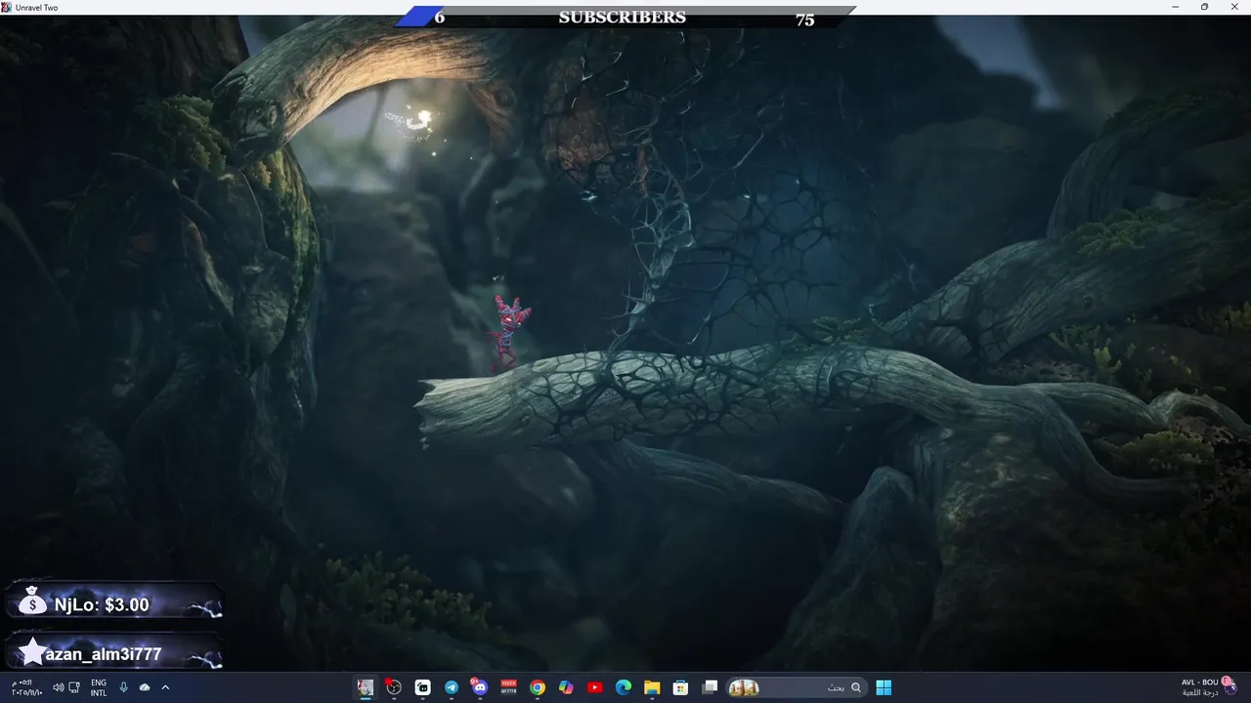Launch Microsoft Edge from the taskbar

point(624,687)
